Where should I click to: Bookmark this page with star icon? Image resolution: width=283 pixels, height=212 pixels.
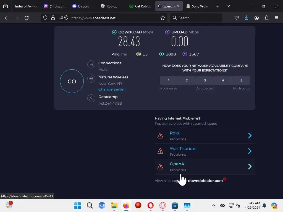click(x=163, y=18)
